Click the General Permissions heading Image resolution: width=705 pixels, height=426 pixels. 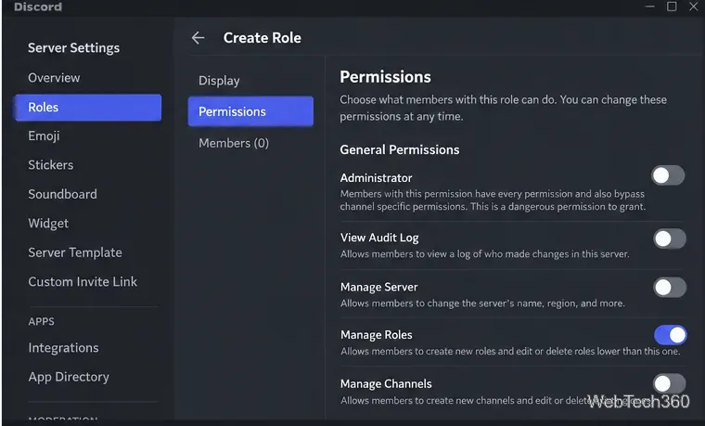[x=399, y=149]
